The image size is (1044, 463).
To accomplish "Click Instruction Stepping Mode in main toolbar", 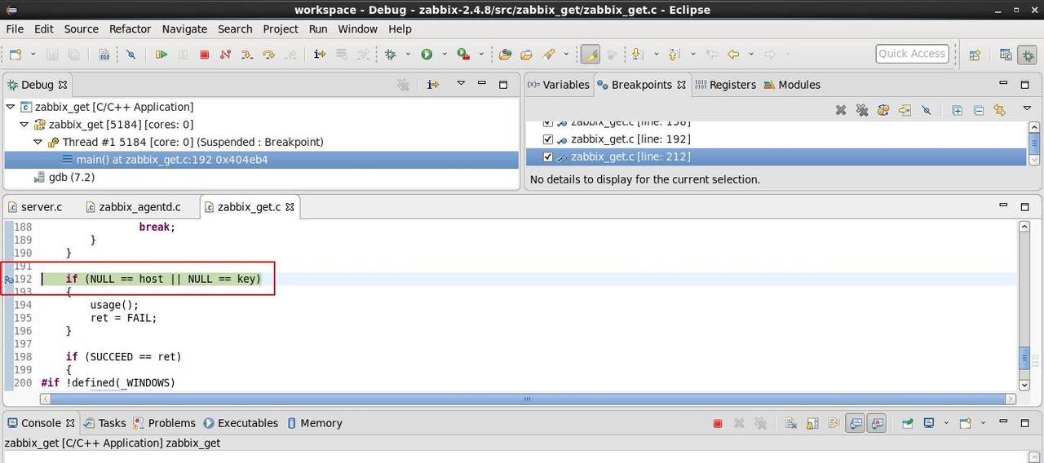I will (x=320, y=55).
